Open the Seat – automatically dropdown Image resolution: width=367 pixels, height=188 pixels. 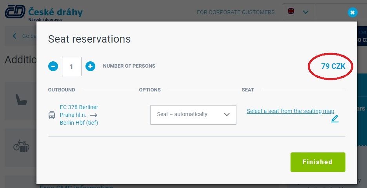193,115
